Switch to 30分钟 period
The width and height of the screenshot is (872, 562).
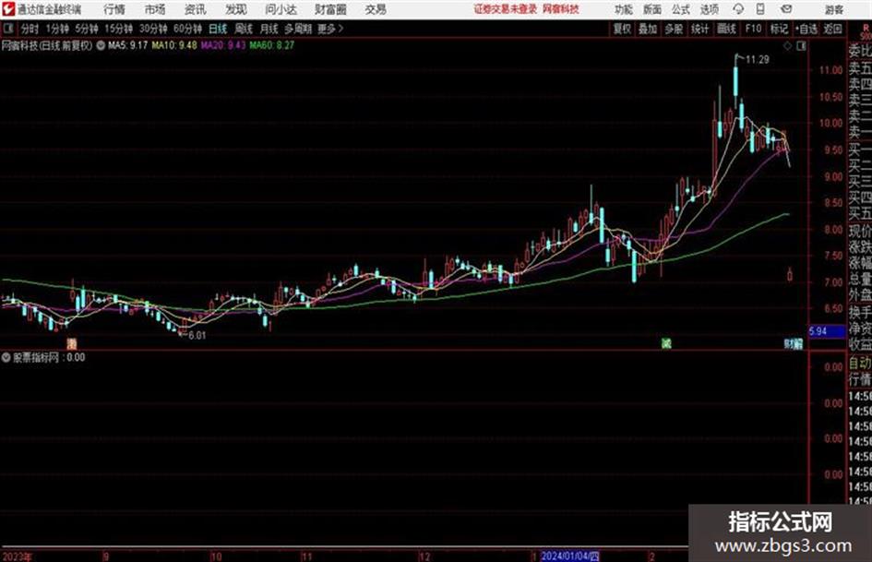[x=153, y=29]
